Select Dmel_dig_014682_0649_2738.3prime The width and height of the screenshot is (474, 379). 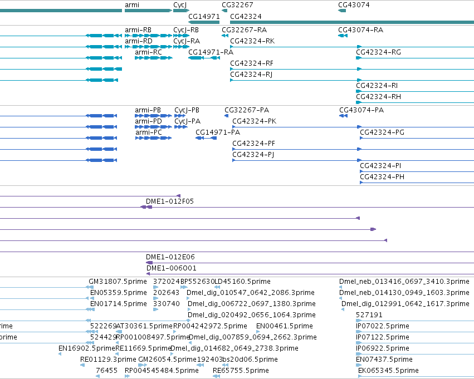coord(234,348)
